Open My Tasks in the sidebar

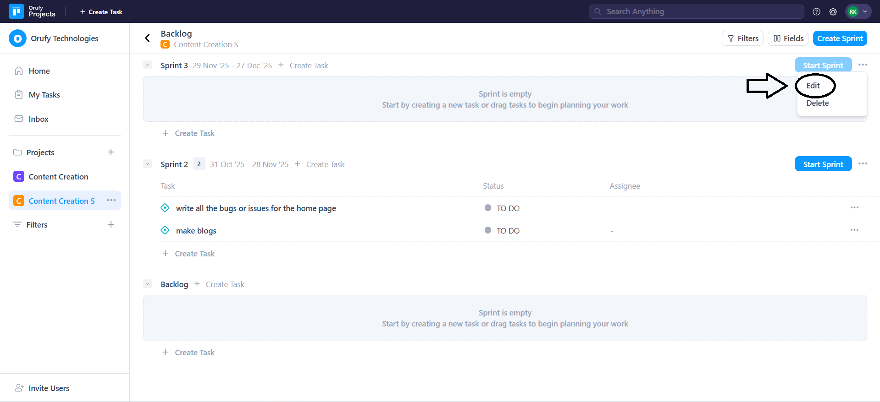pos(44,95)
